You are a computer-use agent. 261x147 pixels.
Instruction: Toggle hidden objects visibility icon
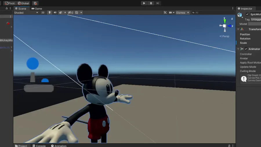coord(70,13)
